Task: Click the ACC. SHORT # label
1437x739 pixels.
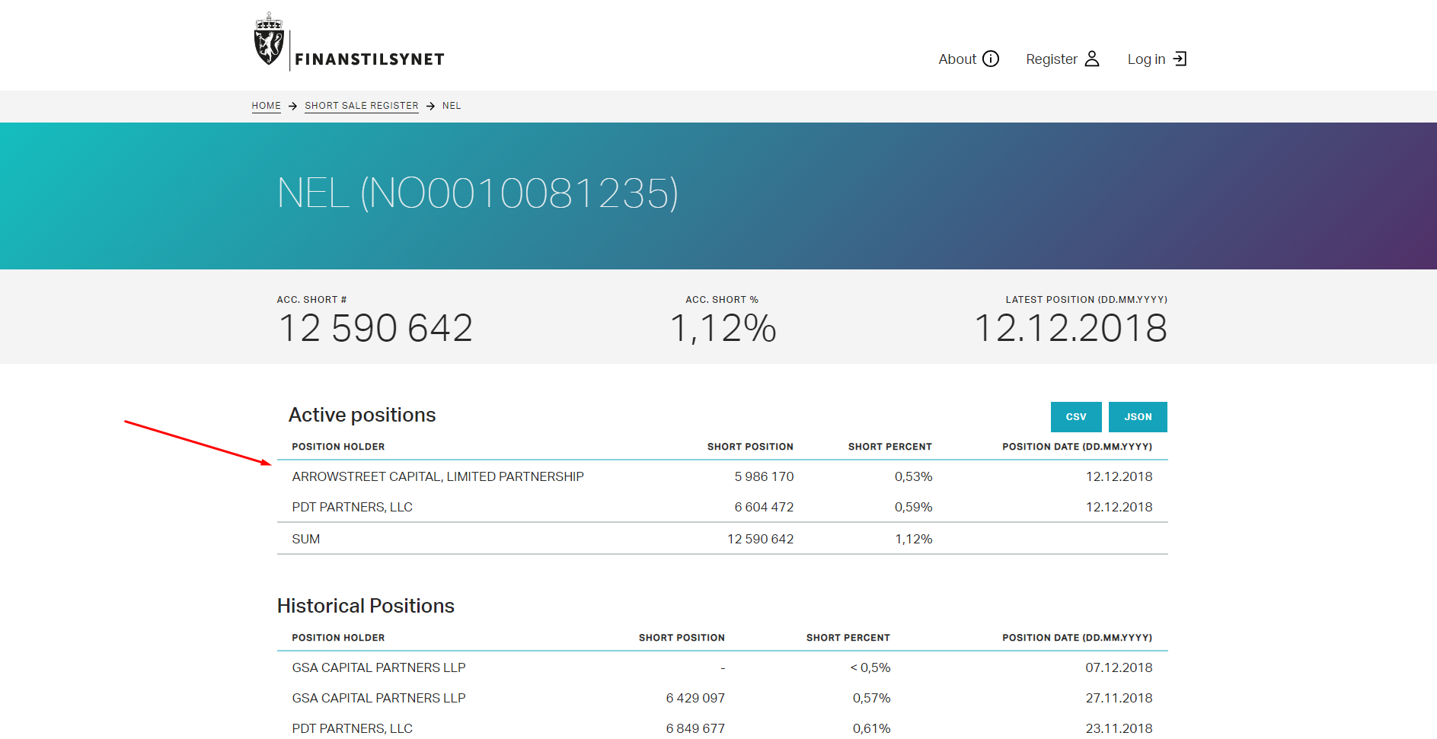Action: 311,300
